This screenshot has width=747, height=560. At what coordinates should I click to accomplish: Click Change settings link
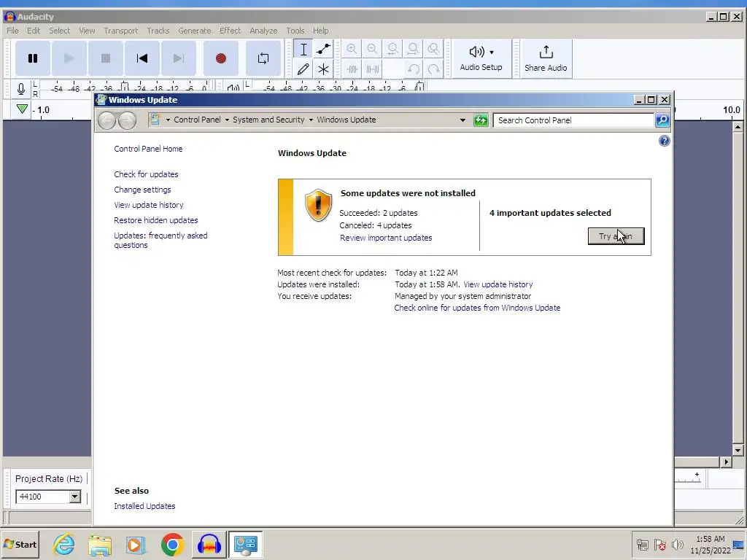pos(142,190)
